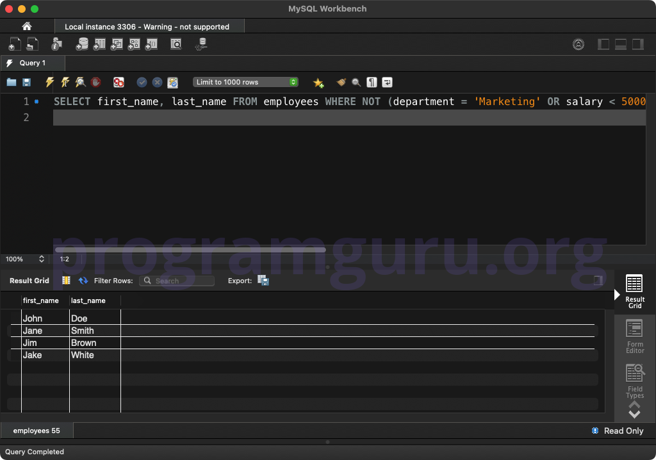Open the schema inspector icon
This screenshot has height=460, width=656.
56,44
